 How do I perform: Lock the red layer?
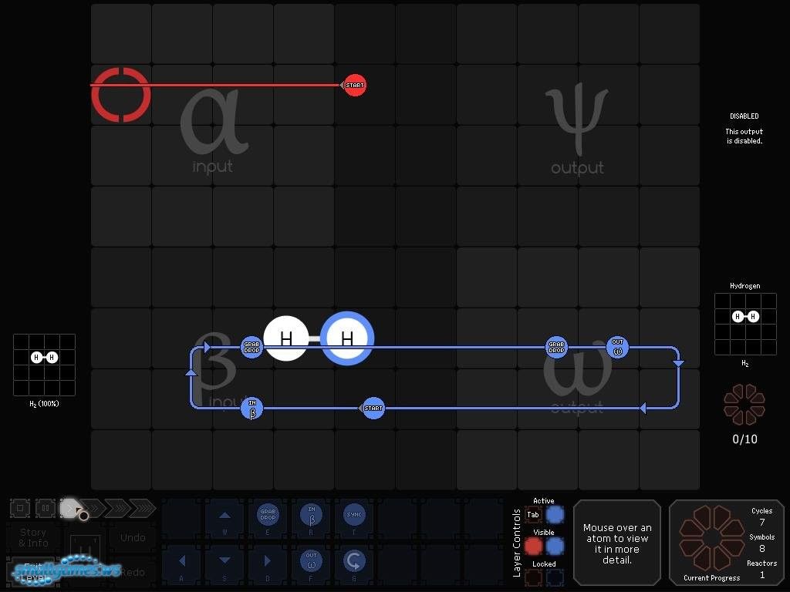(533, 577)
